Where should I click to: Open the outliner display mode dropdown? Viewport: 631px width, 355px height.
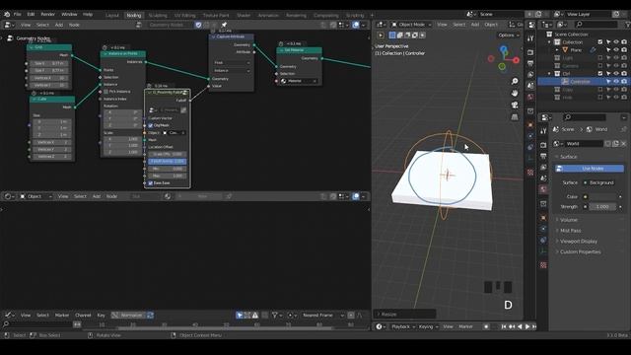pos(547,25)
